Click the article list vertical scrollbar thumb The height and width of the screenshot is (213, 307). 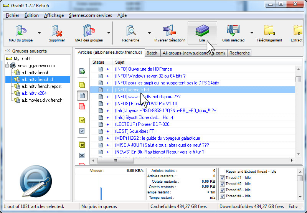coord(299,79)
